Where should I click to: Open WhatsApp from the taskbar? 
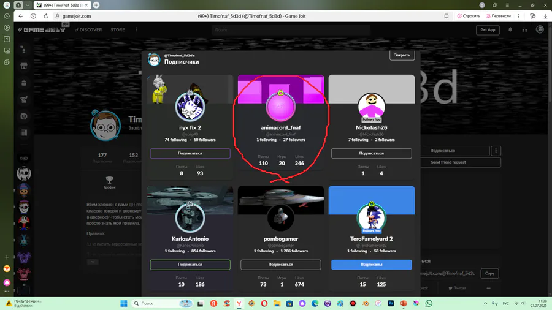click(x=429, y=303)
